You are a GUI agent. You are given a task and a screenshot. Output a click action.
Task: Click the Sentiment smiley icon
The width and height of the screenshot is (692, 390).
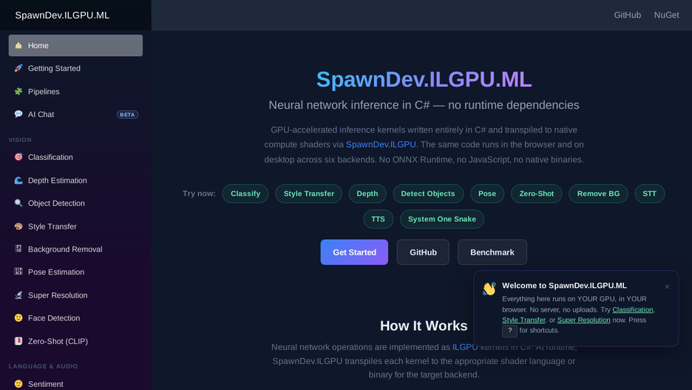click(x=18, y=384)
